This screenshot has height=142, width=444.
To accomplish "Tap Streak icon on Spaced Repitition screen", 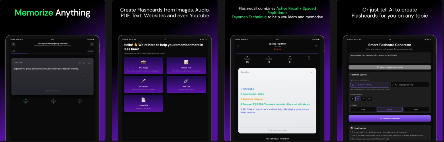I will point(290,56).
